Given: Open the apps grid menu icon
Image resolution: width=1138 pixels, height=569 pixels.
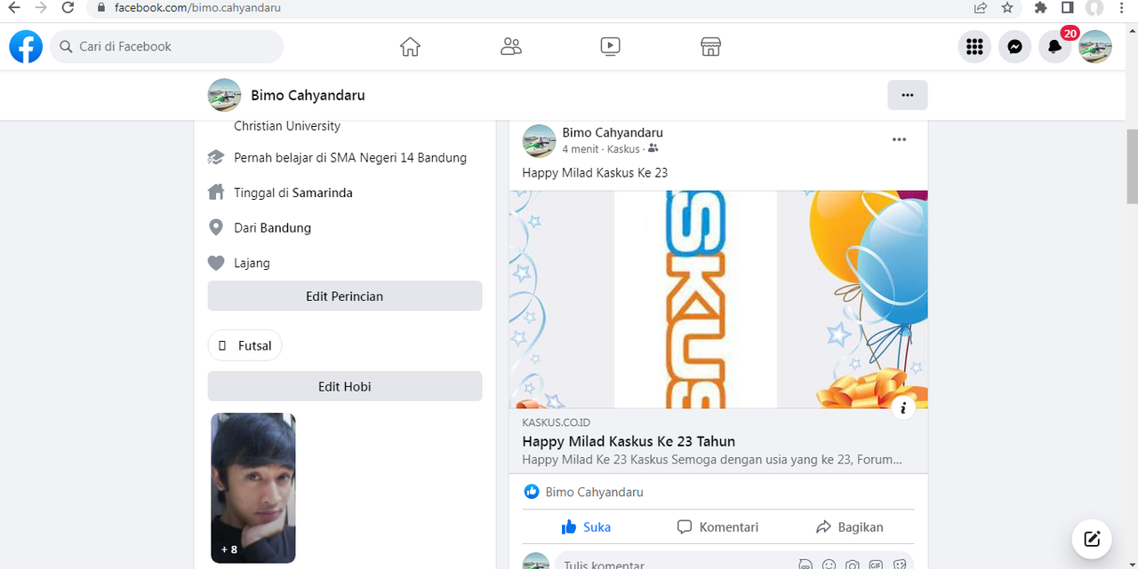Looking at the screenshot, I should (974, 47).
